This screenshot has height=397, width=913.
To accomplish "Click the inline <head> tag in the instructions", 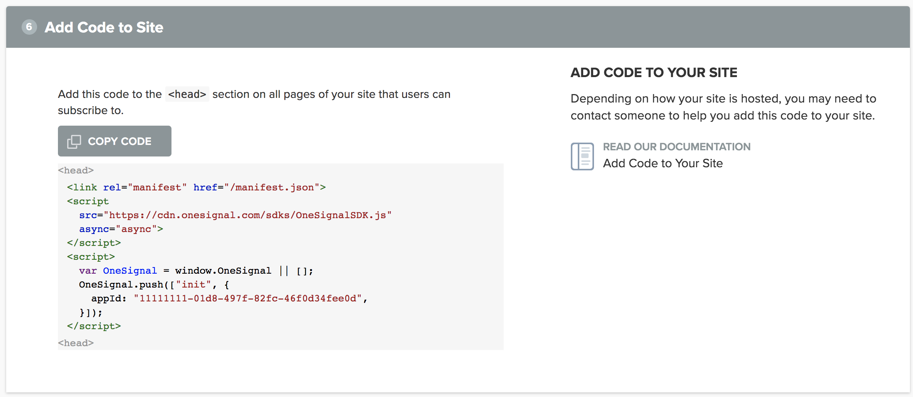I will point(187,94).
